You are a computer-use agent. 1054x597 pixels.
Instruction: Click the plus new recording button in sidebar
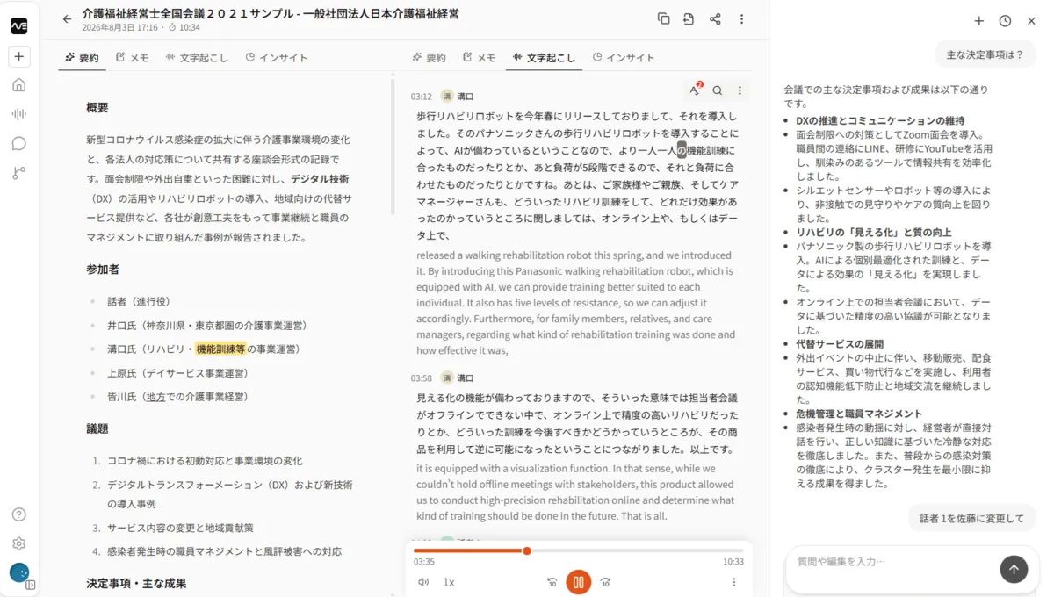(x=18, y=56)
